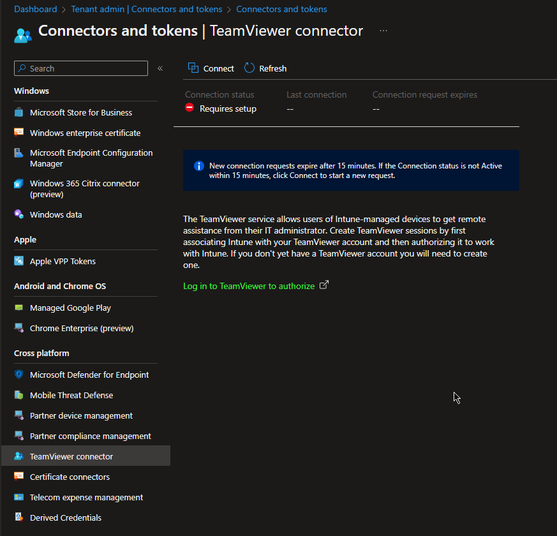The image size is (557, 536).
Task: Click the Telecom expense management icon
Action: [x=19, y=497]
